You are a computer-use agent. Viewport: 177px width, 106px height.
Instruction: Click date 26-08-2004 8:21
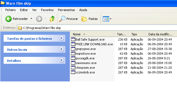pyautogui.click(x=159, y=58)
